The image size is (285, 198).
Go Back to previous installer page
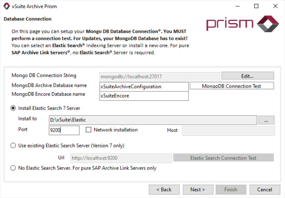pyautogui.click(x=164, y=189)
